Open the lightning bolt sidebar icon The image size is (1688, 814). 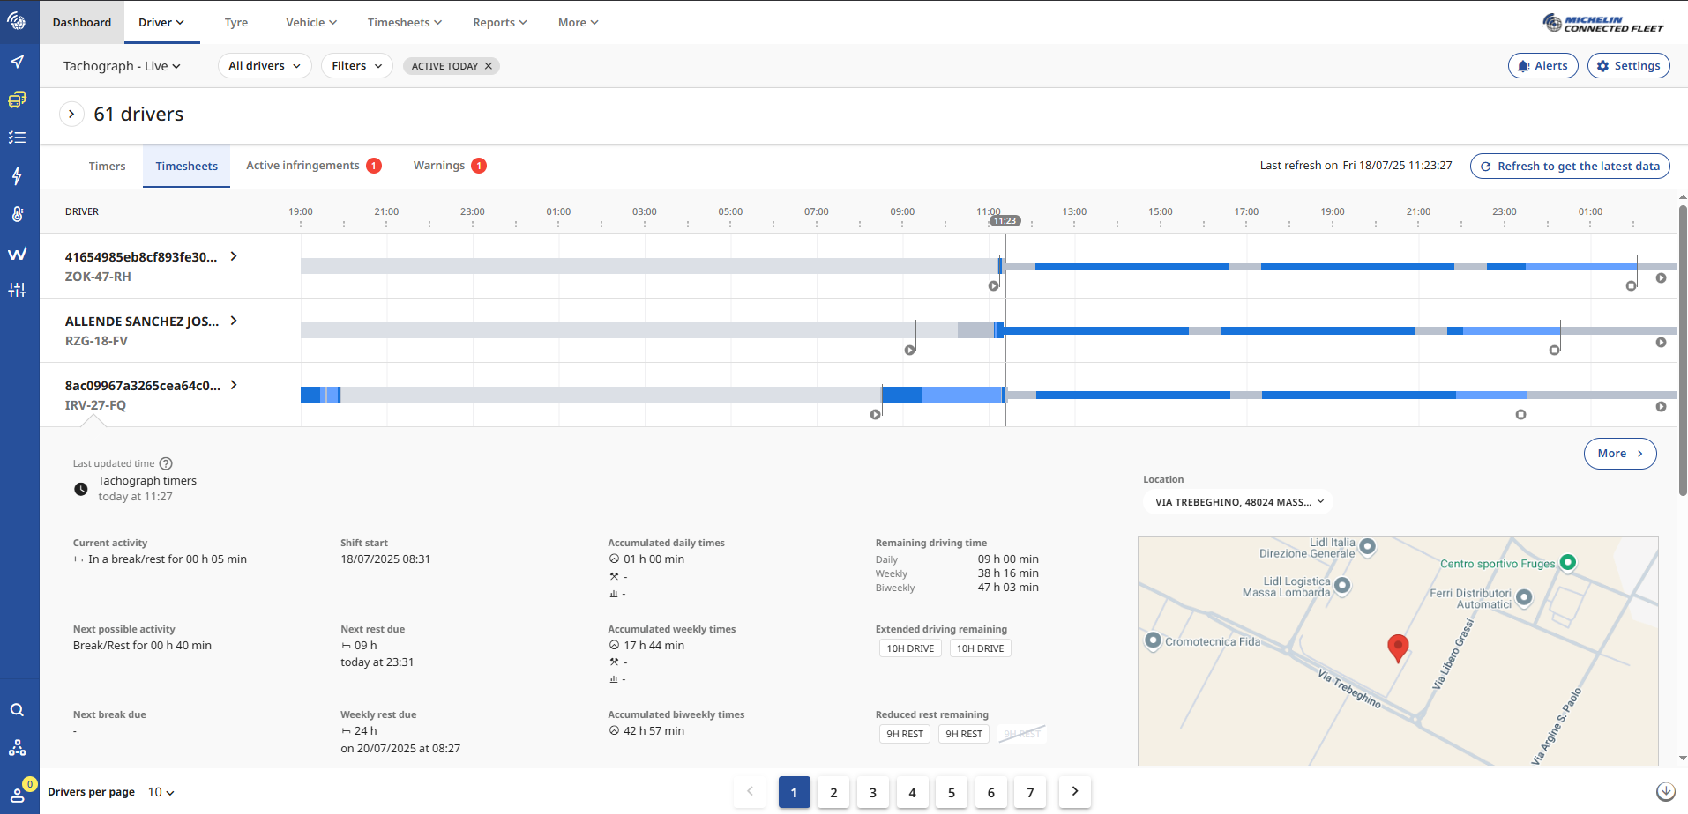pyautogui.click(x=18, y=176)
